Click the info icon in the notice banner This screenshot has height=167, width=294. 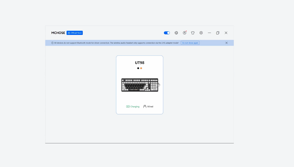(52, 43)
